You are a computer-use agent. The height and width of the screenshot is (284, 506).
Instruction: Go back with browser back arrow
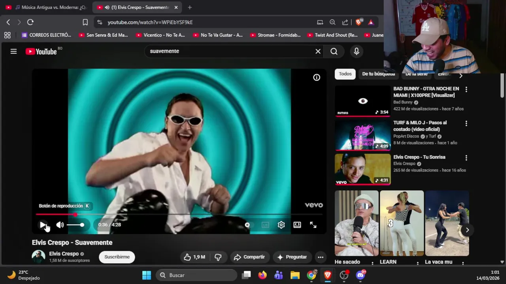pos(8,22)
